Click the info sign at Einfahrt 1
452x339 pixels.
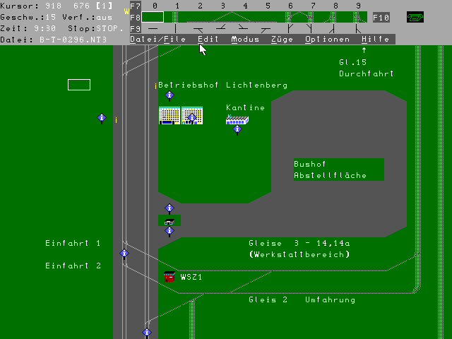click(x=124, y=254)
